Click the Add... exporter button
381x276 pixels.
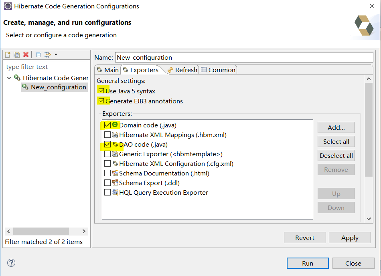point(336,127)
